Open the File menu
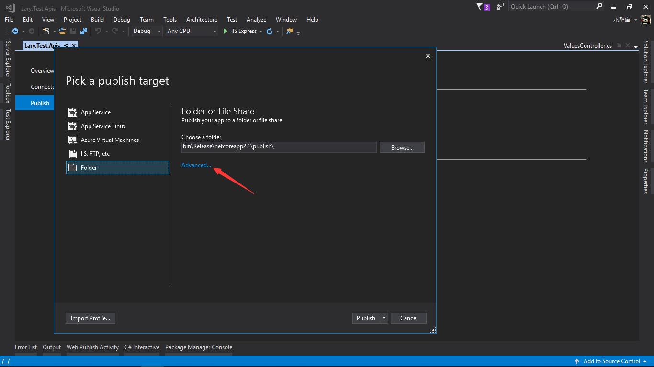The height and width of the screenshot is (367, 654). tap(9, 20)
